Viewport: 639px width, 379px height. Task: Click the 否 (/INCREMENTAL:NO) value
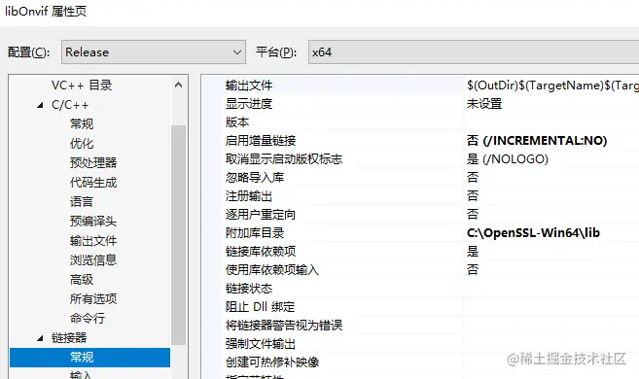tap(537, 141)
